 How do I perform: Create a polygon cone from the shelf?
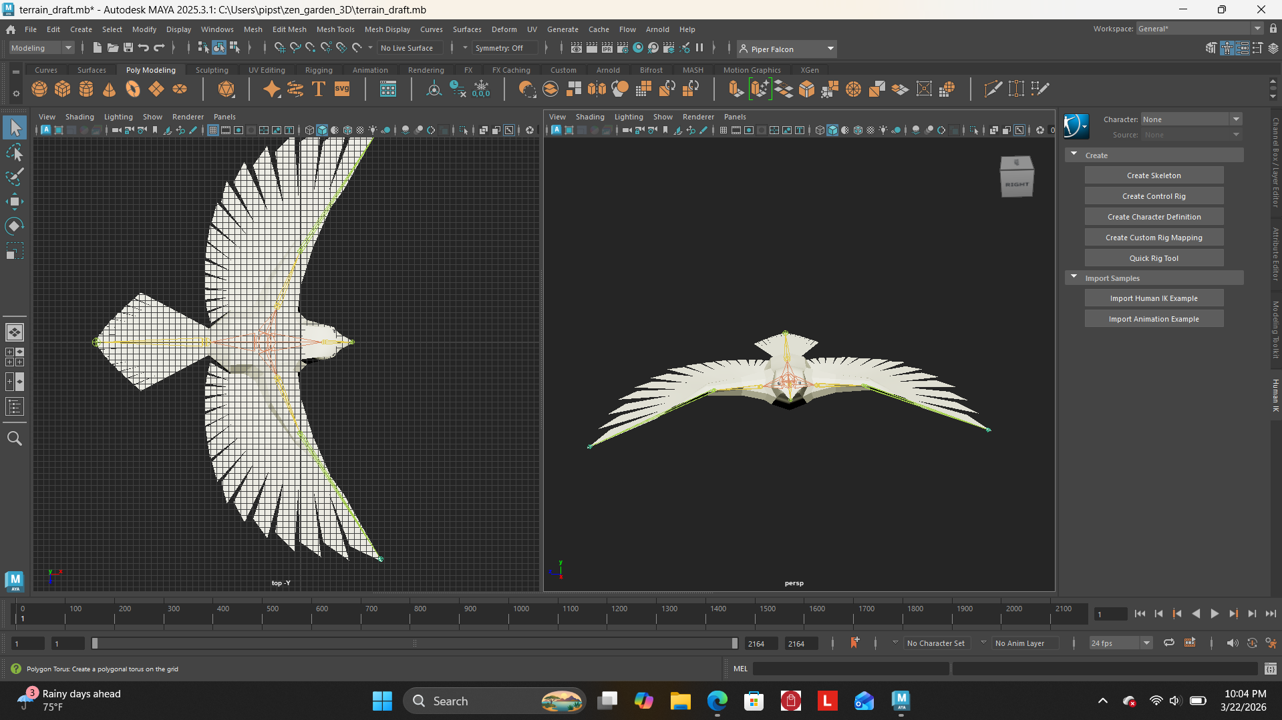coord(110,89)
